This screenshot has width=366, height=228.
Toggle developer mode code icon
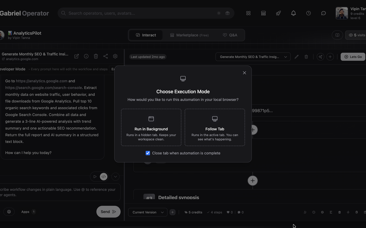pos(104,177)
